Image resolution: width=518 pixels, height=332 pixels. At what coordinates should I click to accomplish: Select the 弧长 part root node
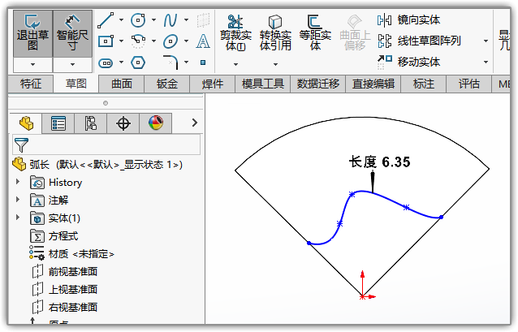pyautogui.click(x=97, y=164)
